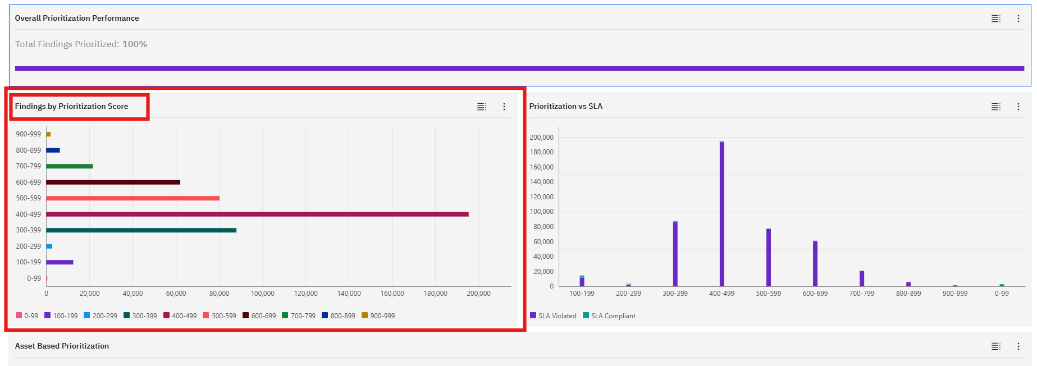Viewport: 1037px width, 366px height.
Task: Toggle the 500-599 legend entry
Action: (220, 316)
